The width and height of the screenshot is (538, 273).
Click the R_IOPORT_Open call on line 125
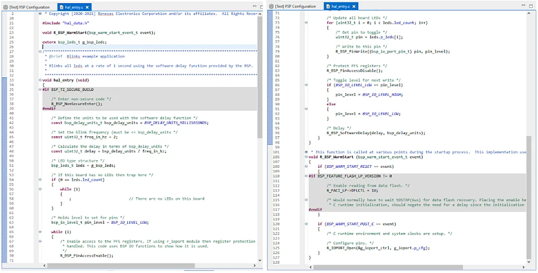point(378,248)
